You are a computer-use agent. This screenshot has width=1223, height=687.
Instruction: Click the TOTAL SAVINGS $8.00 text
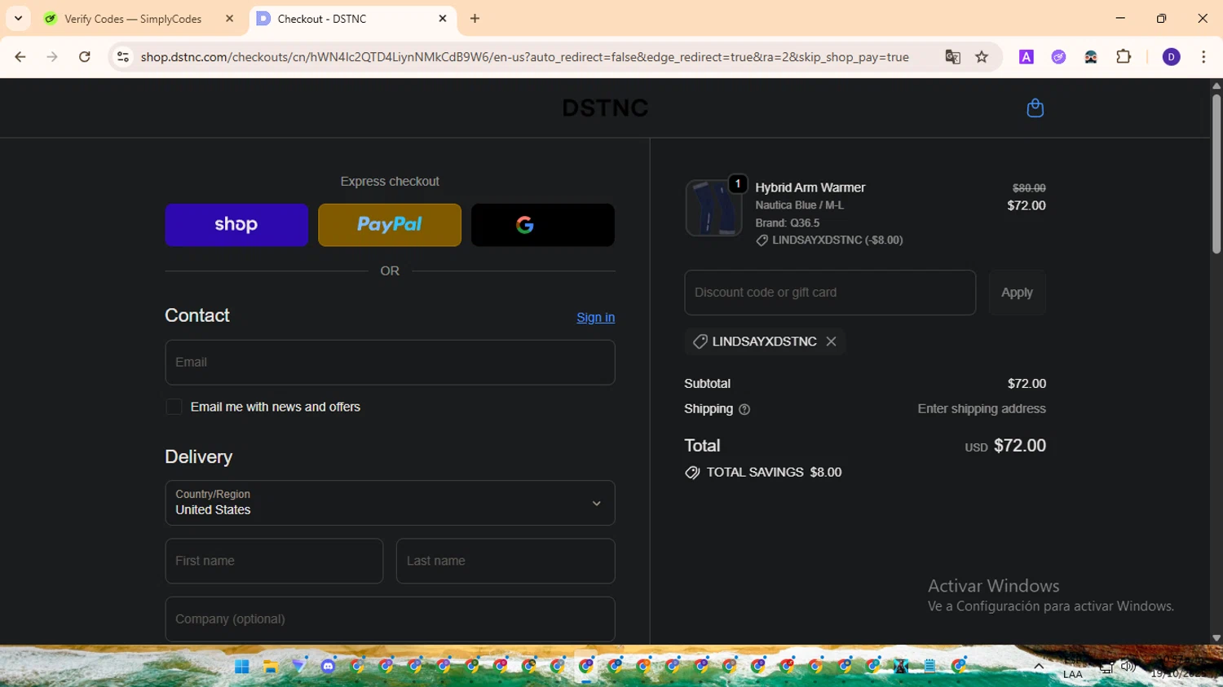[x=774, y=473]
